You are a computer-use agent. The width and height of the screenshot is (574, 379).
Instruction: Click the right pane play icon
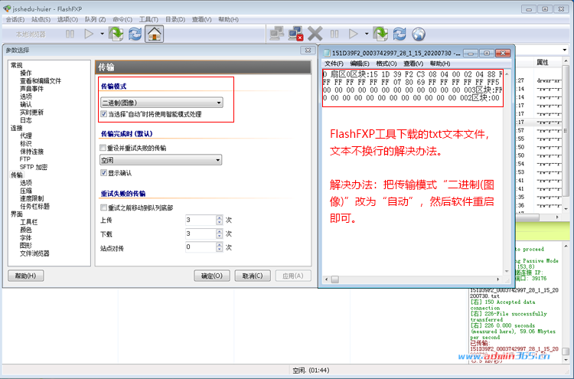point(353,34)
